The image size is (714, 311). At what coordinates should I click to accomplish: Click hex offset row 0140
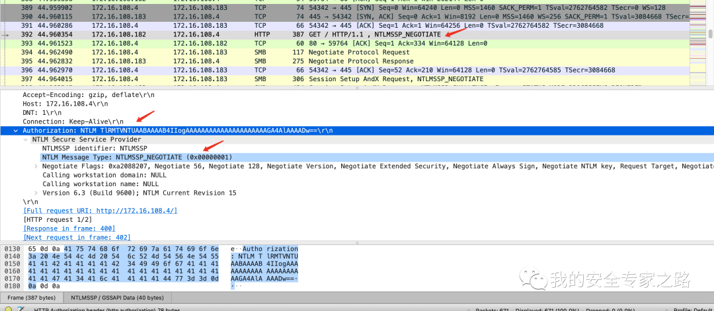pos(11,257)
